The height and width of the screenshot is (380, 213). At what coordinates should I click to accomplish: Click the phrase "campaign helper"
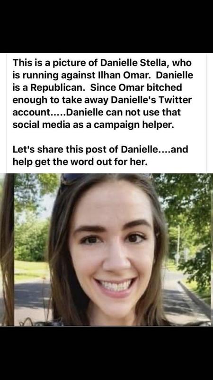coord(134,125)
